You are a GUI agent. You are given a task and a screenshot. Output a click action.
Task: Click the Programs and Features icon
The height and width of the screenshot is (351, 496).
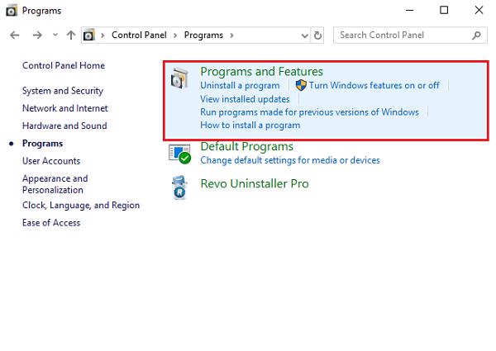pyautogui.click(x=179, y=79)
